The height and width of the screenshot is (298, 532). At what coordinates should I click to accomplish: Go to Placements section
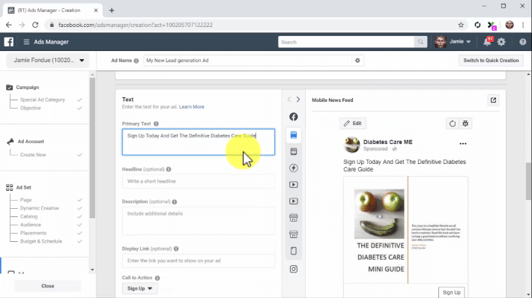tap(33, 233)
